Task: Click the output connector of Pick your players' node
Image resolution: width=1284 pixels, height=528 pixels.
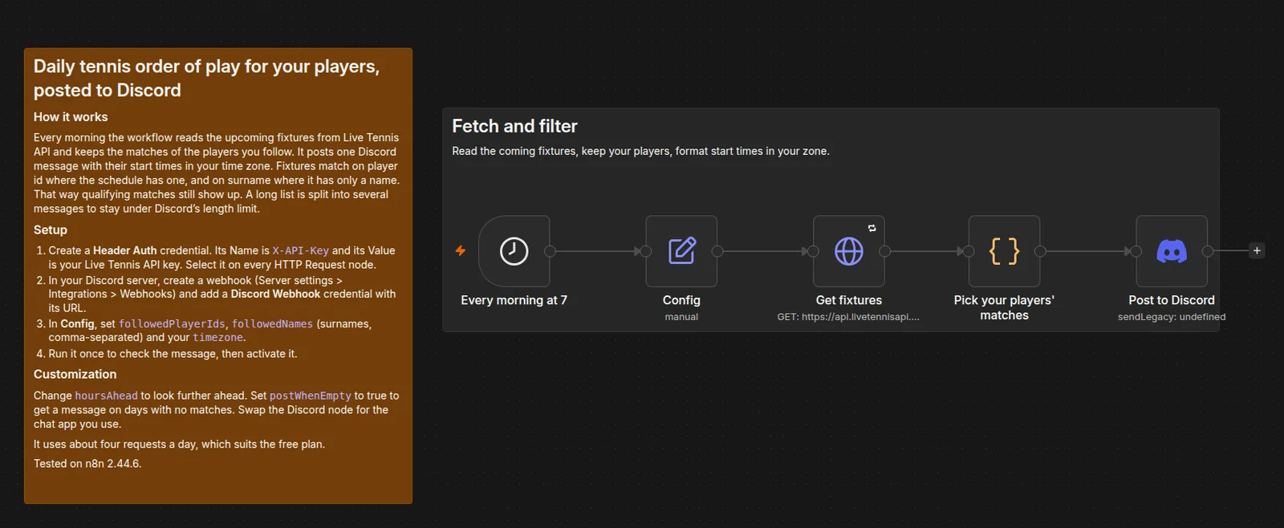Action: pos(1040,251)
